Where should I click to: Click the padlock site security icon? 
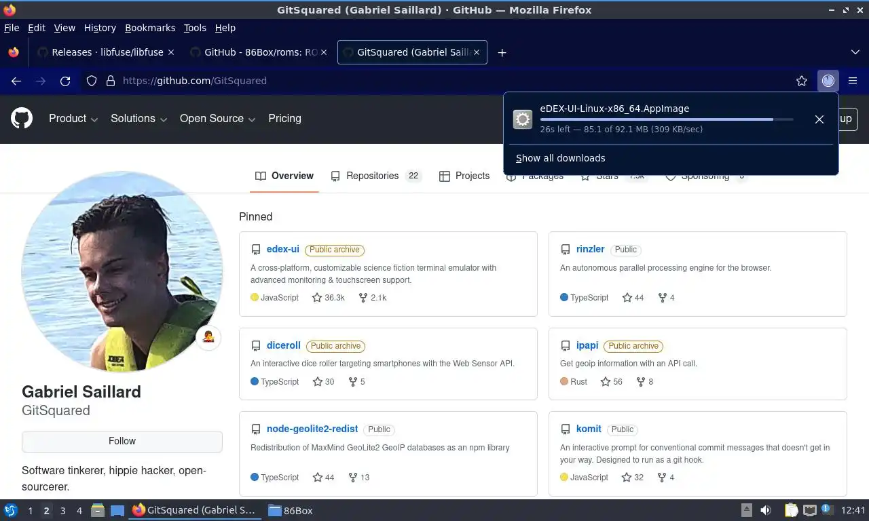point(111,81)
